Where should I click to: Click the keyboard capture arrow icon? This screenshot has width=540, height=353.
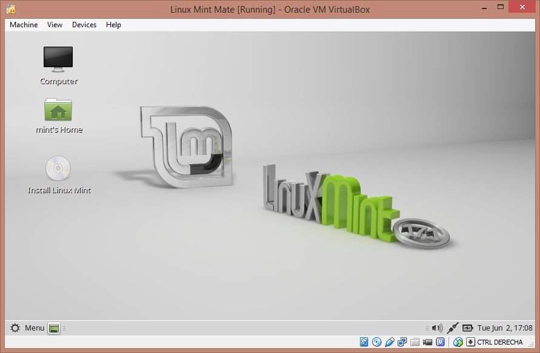coord(471,342)
